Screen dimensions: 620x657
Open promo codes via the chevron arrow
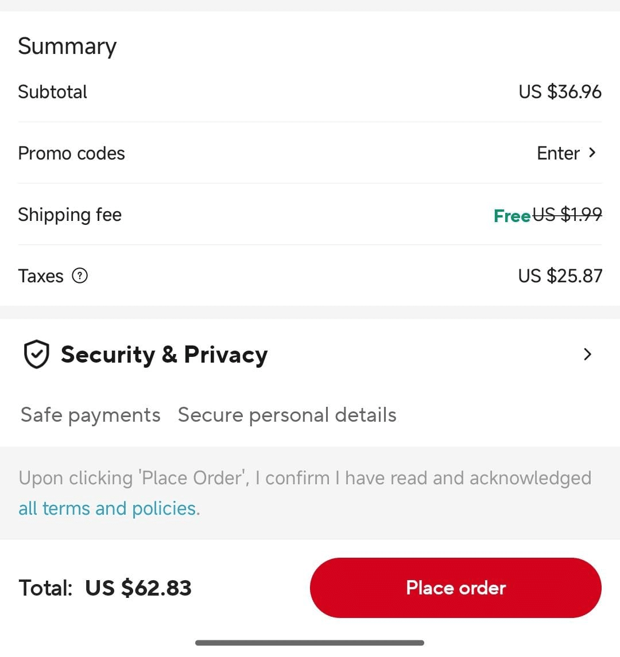592,153
